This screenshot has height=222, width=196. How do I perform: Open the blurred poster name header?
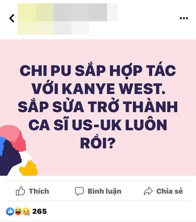(x=68, y=12)
